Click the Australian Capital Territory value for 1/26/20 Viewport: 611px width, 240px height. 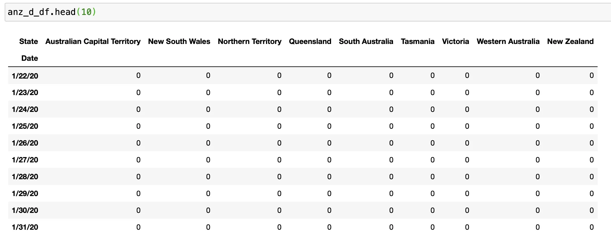[138, 143]
